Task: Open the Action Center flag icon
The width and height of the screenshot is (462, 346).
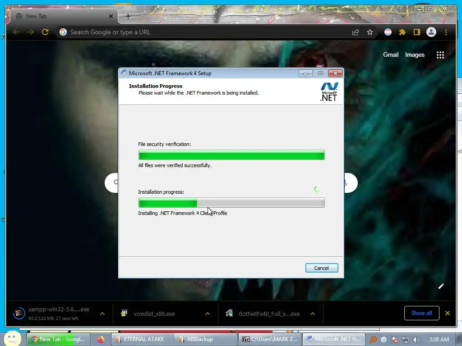Action: tap(394, 340)
